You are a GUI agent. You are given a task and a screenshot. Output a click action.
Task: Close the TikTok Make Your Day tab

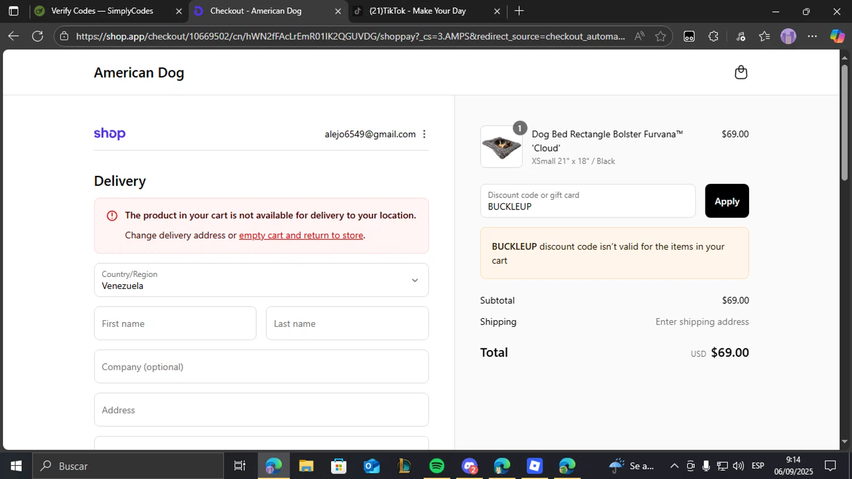click(x=497, y=11)
